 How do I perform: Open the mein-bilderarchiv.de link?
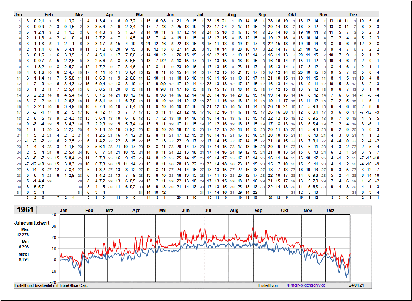click(306, 285)
